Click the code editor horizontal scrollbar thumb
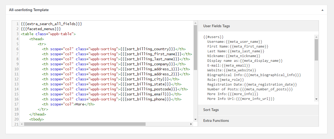 tap(85, 124)
